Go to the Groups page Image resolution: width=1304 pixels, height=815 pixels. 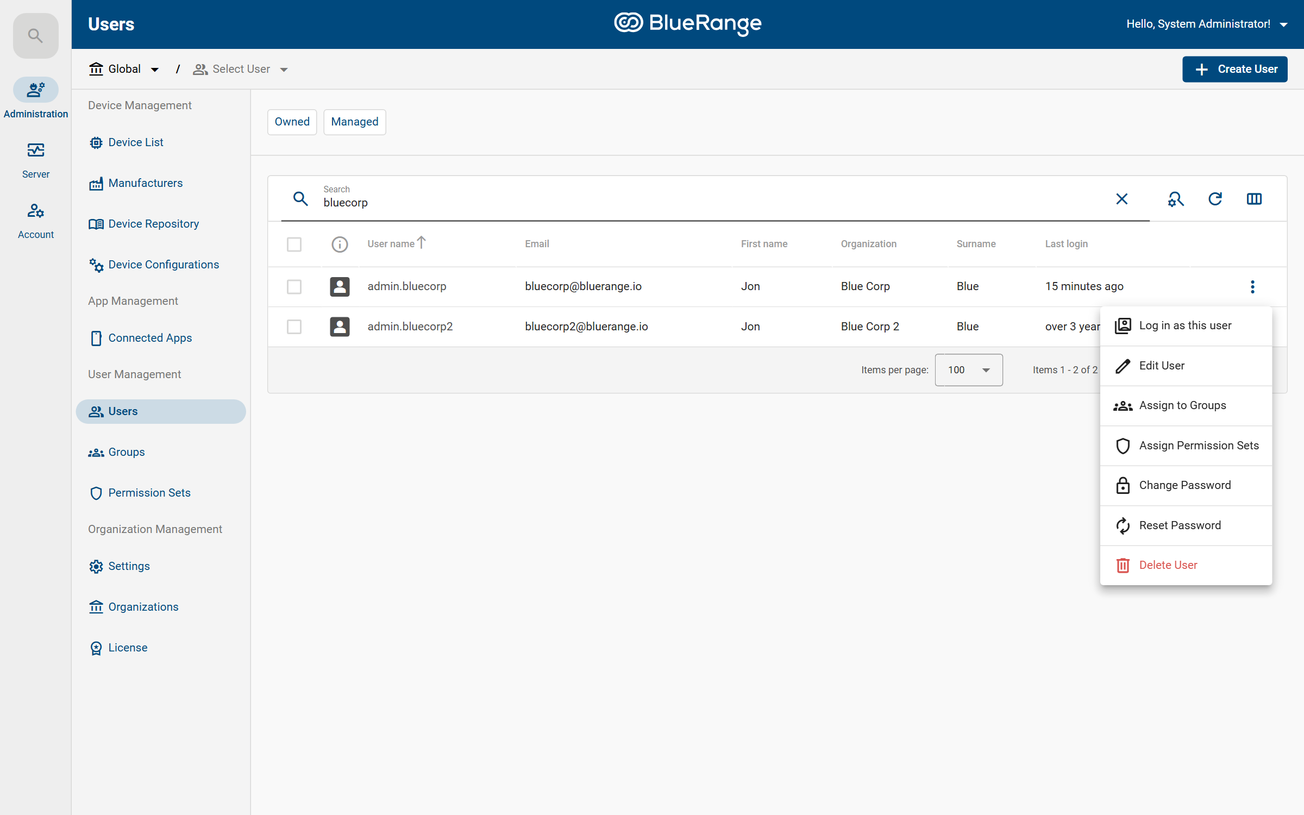point(161,452)
